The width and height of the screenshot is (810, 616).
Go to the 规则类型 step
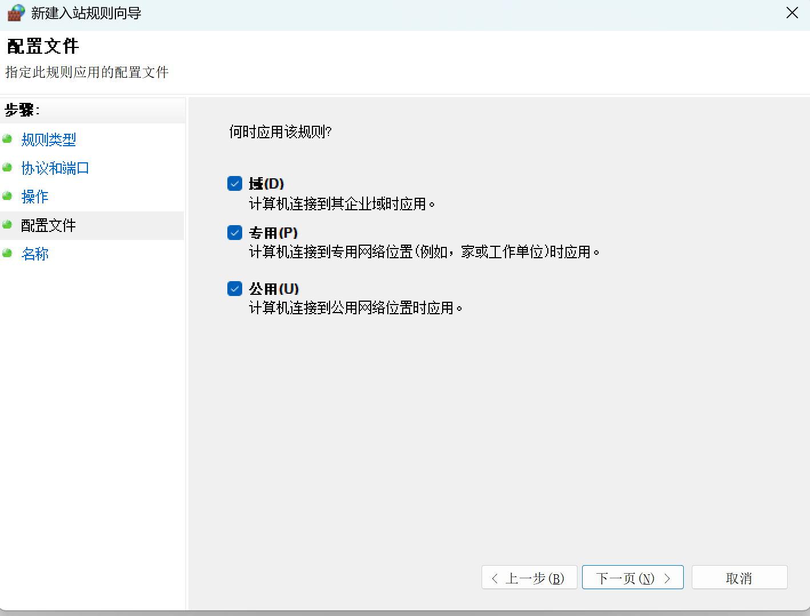(x=49, y=139)
